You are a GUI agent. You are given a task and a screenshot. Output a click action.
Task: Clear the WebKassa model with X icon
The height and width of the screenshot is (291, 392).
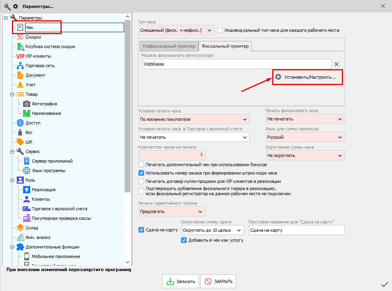(x=336, y=64)
